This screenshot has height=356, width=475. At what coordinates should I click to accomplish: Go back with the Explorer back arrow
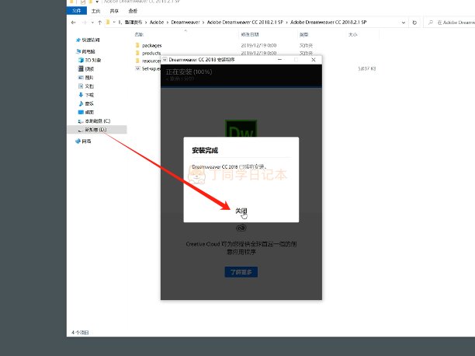73,23
